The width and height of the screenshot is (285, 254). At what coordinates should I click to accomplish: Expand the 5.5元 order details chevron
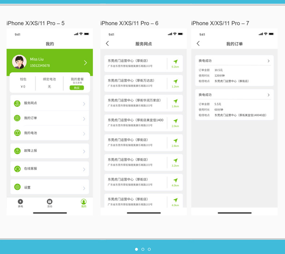pos(268,95)
